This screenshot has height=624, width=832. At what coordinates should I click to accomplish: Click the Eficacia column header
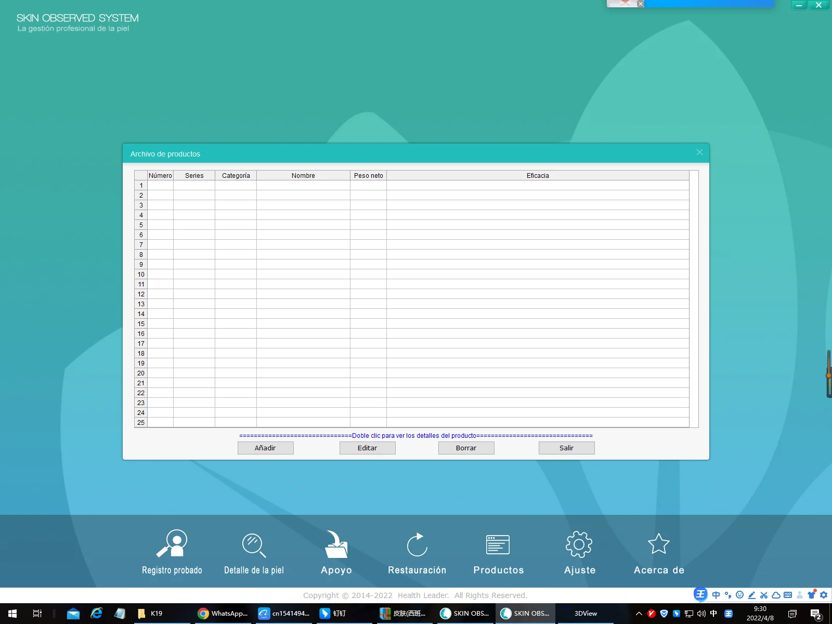537,176
